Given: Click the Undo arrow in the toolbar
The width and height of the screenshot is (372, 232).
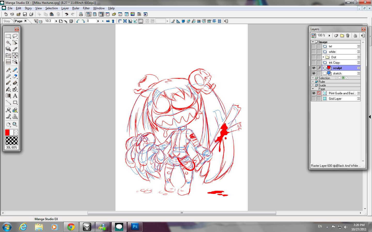Looking at the screenshot, I should (x=66, y=14).
